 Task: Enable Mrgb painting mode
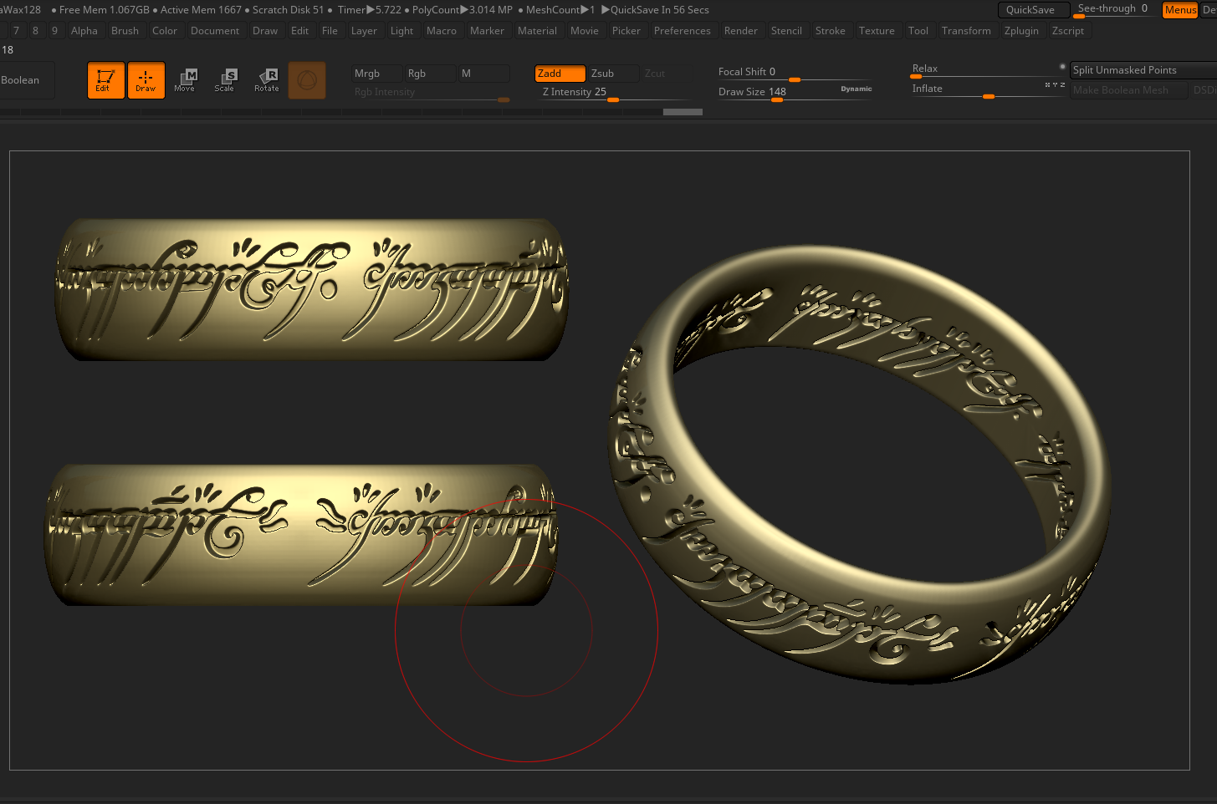click(376, 74)
